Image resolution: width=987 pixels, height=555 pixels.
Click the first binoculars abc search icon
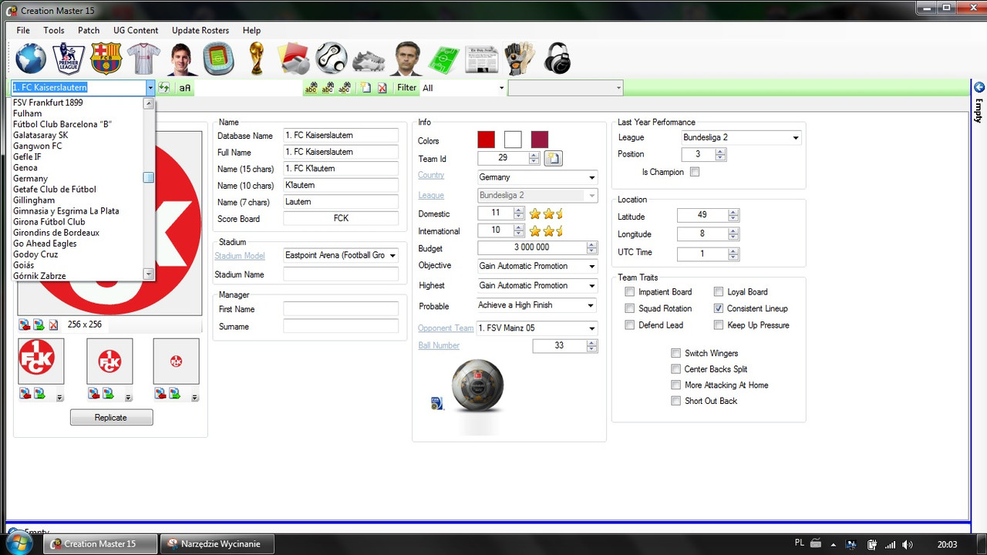tap(311, 88)
